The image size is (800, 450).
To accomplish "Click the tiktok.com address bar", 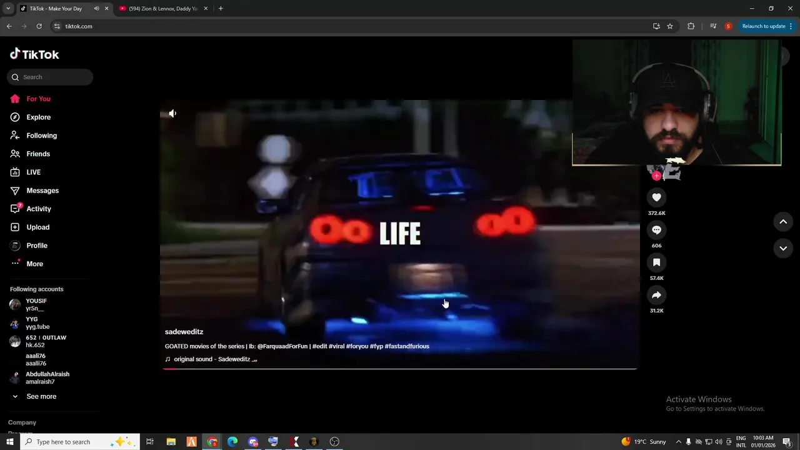I will click(350, 26).
